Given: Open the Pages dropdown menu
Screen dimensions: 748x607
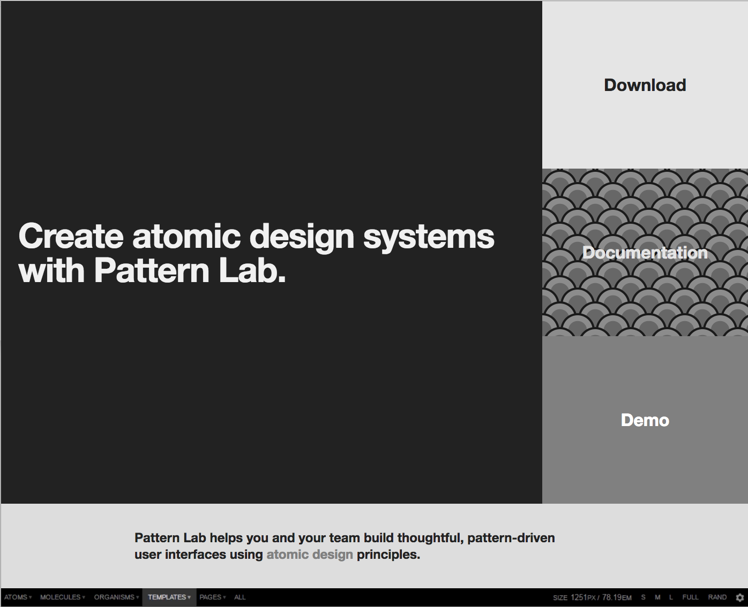Looking at the screenshot, I should [x=213, y=597].
